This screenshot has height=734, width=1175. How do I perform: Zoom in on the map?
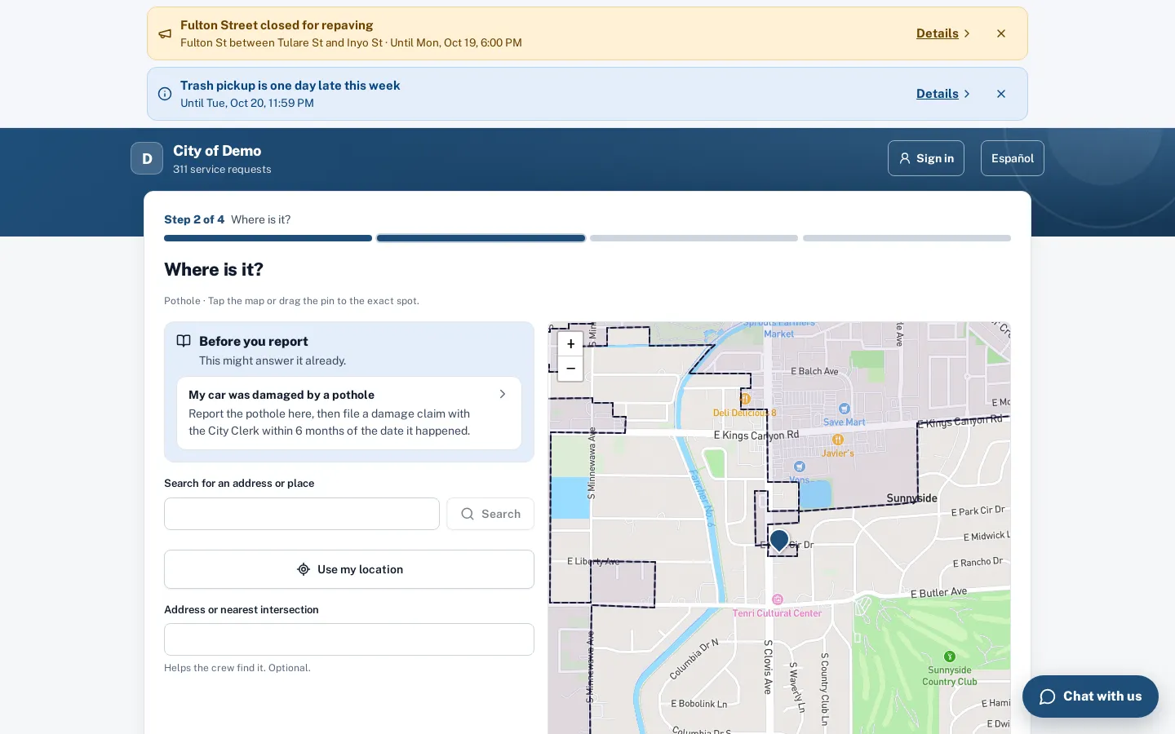[x=570, y=344]
